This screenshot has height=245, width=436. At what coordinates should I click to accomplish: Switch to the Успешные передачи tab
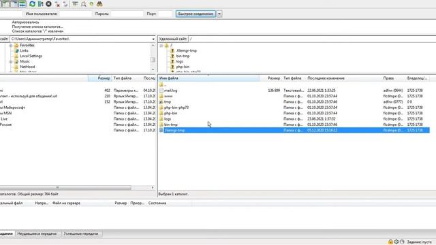[x=81, y=233]
